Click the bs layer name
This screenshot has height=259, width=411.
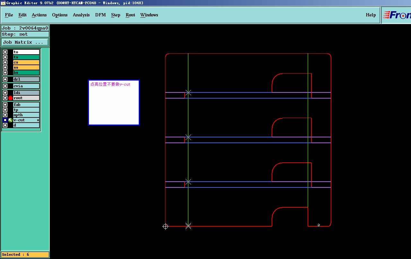pos(26,73)
